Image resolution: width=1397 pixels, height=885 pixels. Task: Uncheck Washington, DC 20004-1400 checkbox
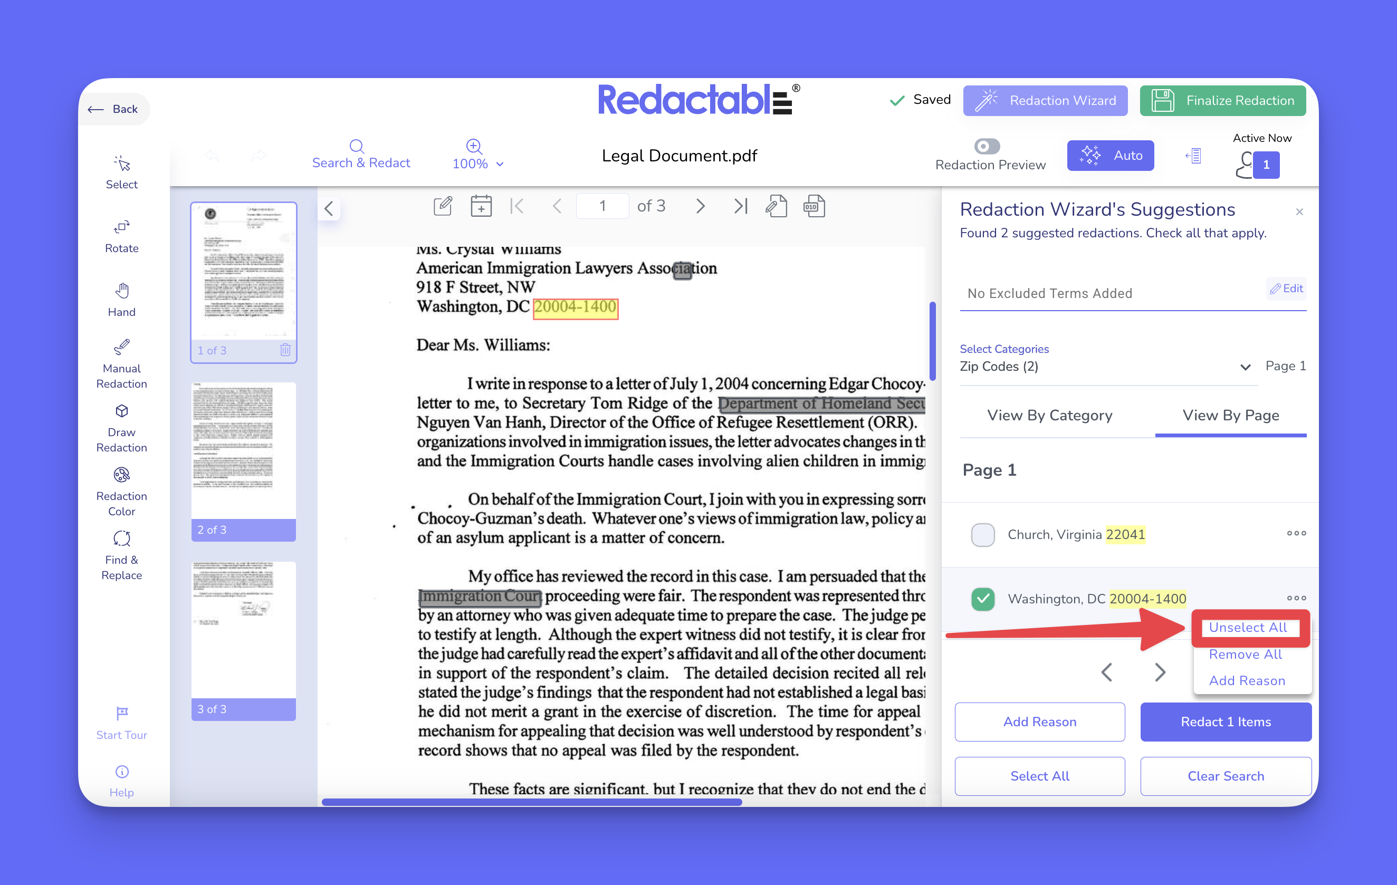tap(982, 599)
